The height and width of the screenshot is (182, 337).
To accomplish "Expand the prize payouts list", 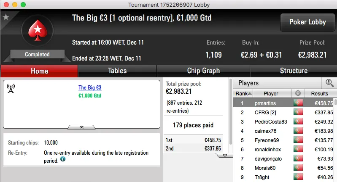I will 225,155.
